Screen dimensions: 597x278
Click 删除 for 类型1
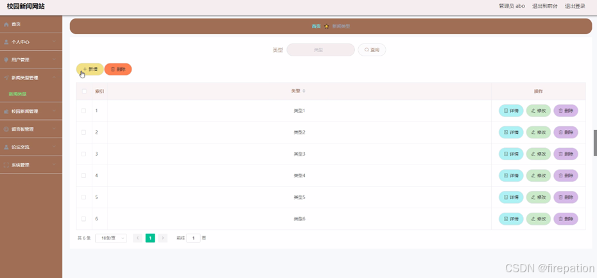566,111
